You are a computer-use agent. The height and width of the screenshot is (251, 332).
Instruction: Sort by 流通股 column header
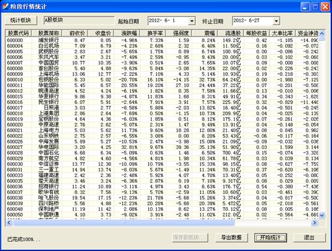(231, 33)
